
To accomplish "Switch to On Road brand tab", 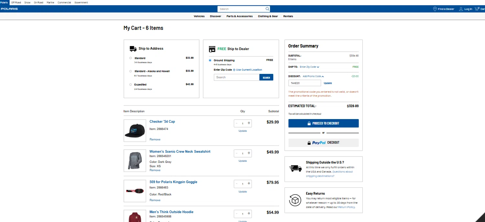I will pyautogui.click(x=38, y=3).
